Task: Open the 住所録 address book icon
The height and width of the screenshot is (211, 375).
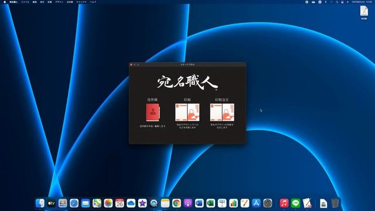Action: coord(152,112)
